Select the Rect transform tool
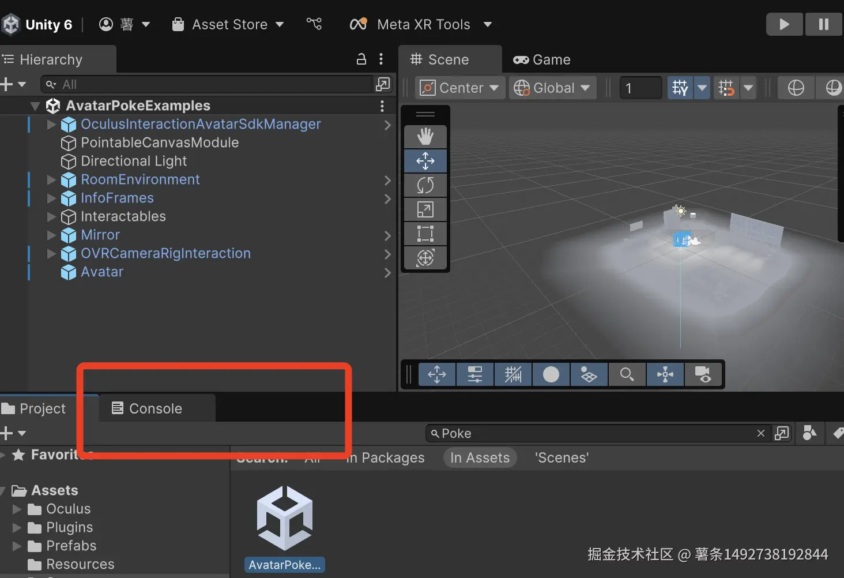Image resolution: width=844 pixels, height=578 pixels. pos(425,234)
